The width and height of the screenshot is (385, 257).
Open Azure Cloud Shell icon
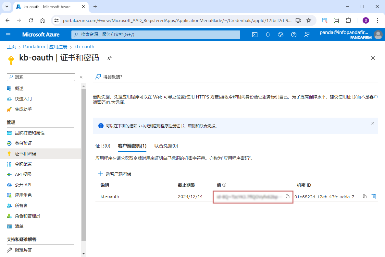point(255,35)
